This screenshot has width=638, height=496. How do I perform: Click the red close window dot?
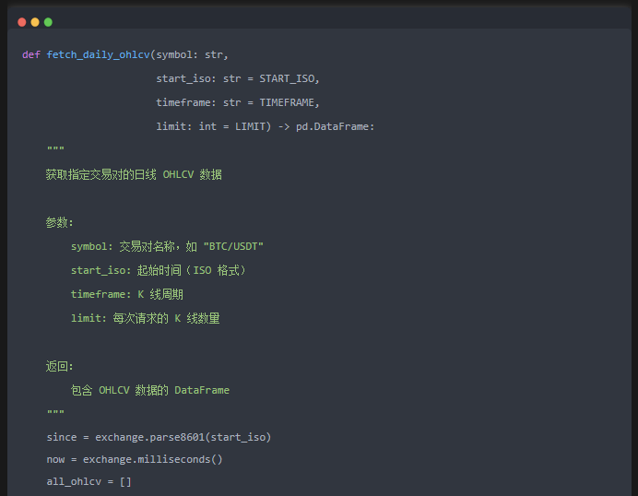[22, 22]
